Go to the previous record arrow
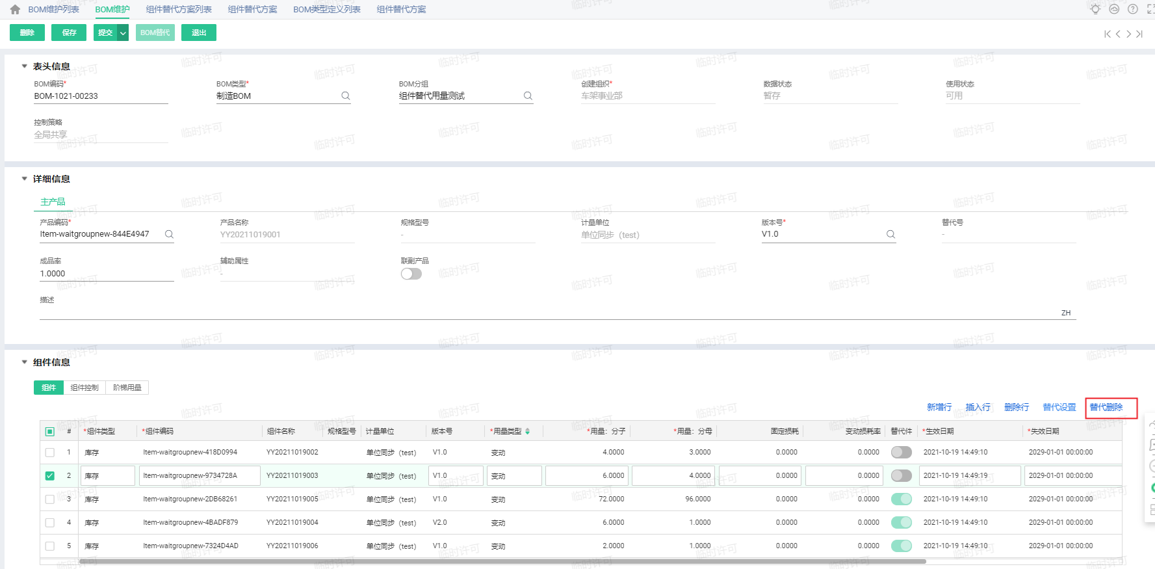This screenshot has height=569, width=1155. [1118, 34]
